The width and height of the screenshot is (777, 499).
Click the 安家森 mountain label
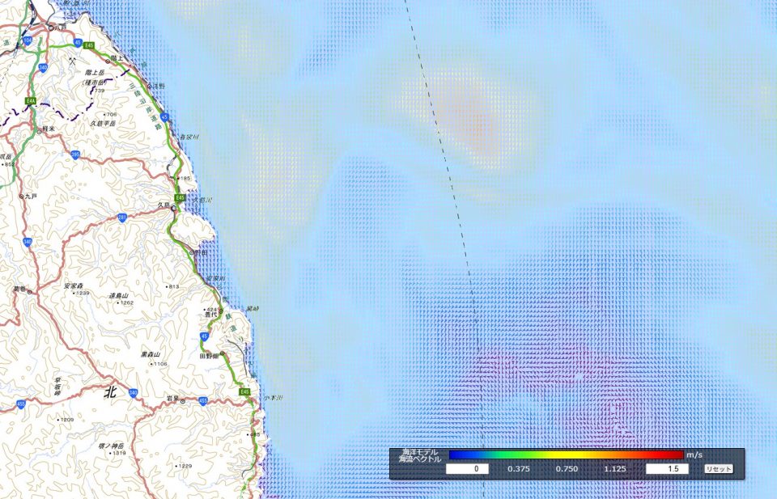(74, 285)
